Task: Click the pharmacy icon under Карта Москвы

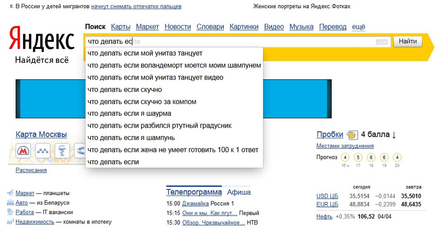Action: pyautogui.click(x=62, y=151)
